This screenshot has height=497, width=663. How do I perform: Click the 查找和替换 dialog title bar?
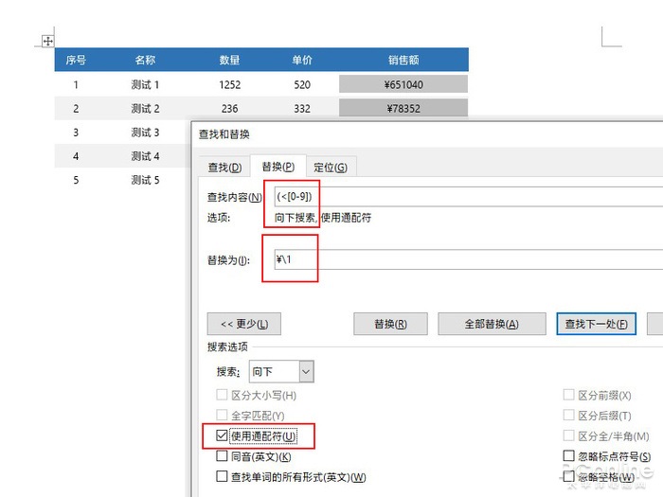pyautogui.click(x=427, y=134)
